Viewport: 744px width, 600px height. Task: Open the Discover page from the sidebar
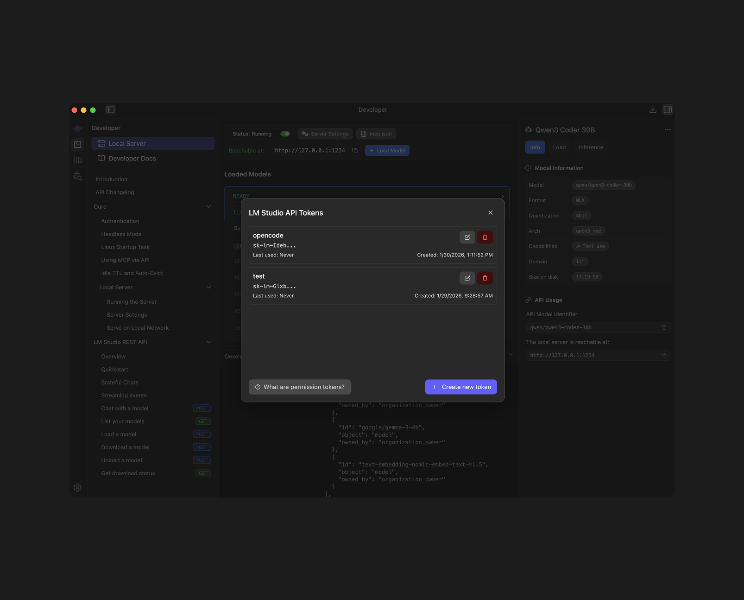click(77, 176)
